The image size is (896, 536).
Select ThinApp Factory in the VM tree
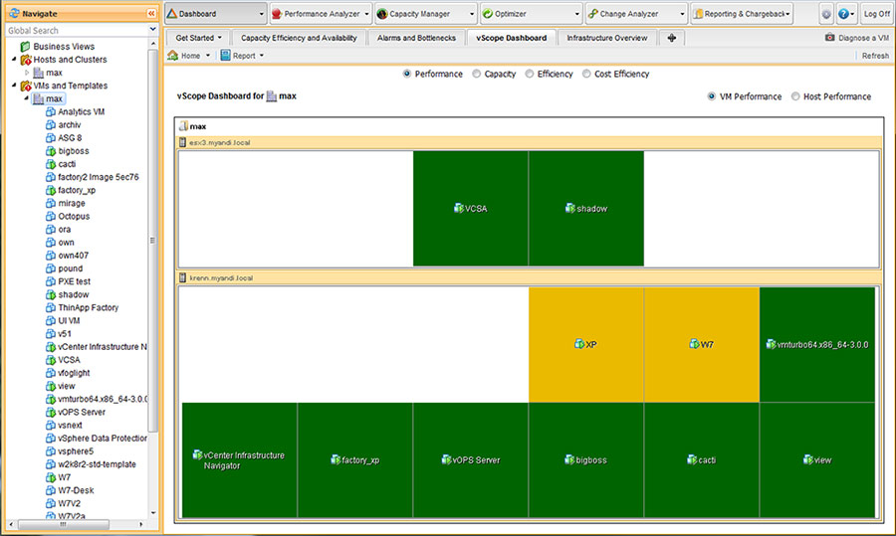pyautogui.click(x=88, y=307)
